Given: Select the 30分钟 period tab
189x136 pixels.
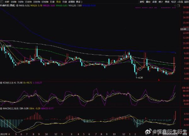Looking at the screenshot, I should 37,2.
